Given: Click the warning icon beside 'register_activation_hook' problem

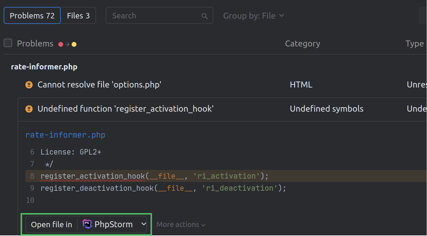Looking at the screenshot, I should [29, 109].
